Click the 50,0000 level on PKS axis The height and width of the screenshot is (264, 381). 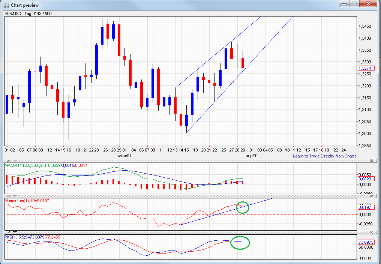click(x=366, y=247)
